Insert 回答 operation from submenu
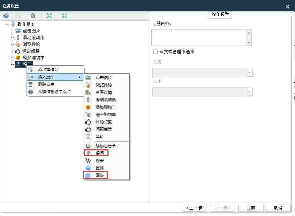 pos(107,175)
